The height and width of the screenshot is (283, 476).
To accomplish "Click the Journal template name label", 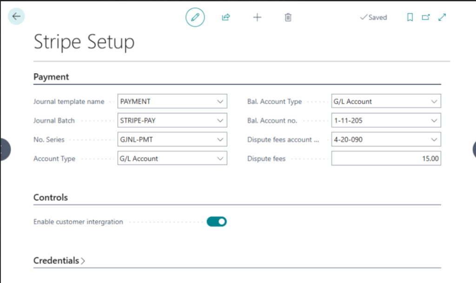I will (x=69, y=102).
